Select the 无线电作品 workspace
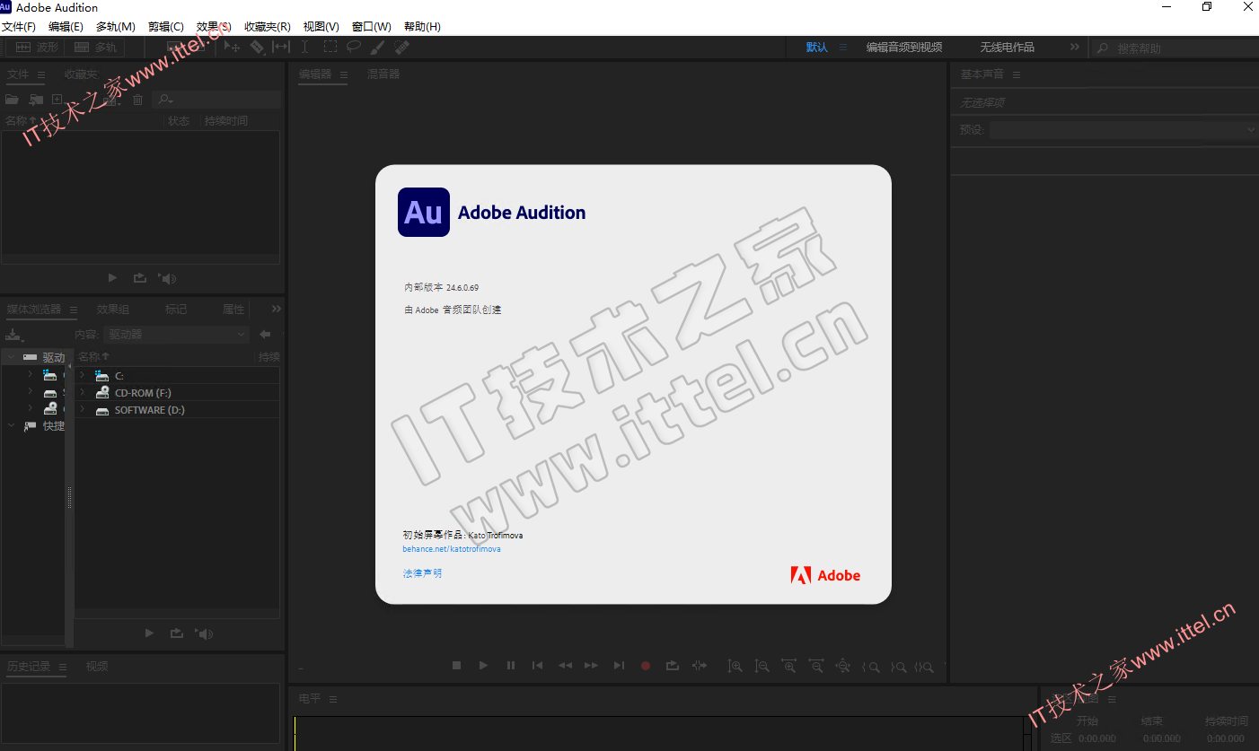The image size is (1259, 751). coord(1007,47)
